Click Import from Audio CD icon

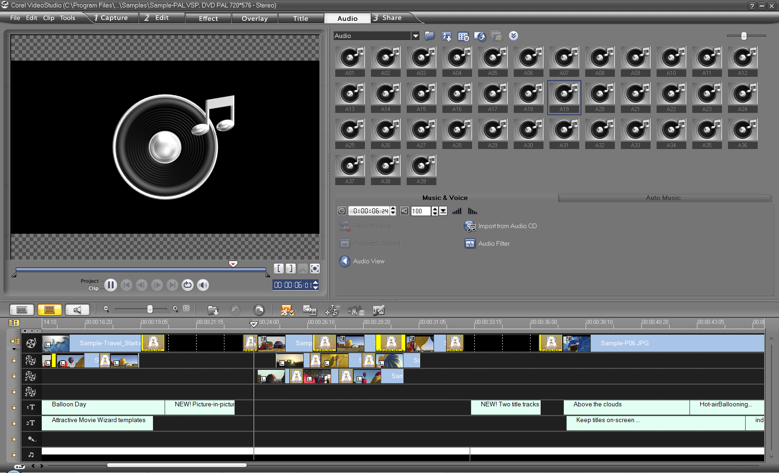pos(470,226)
